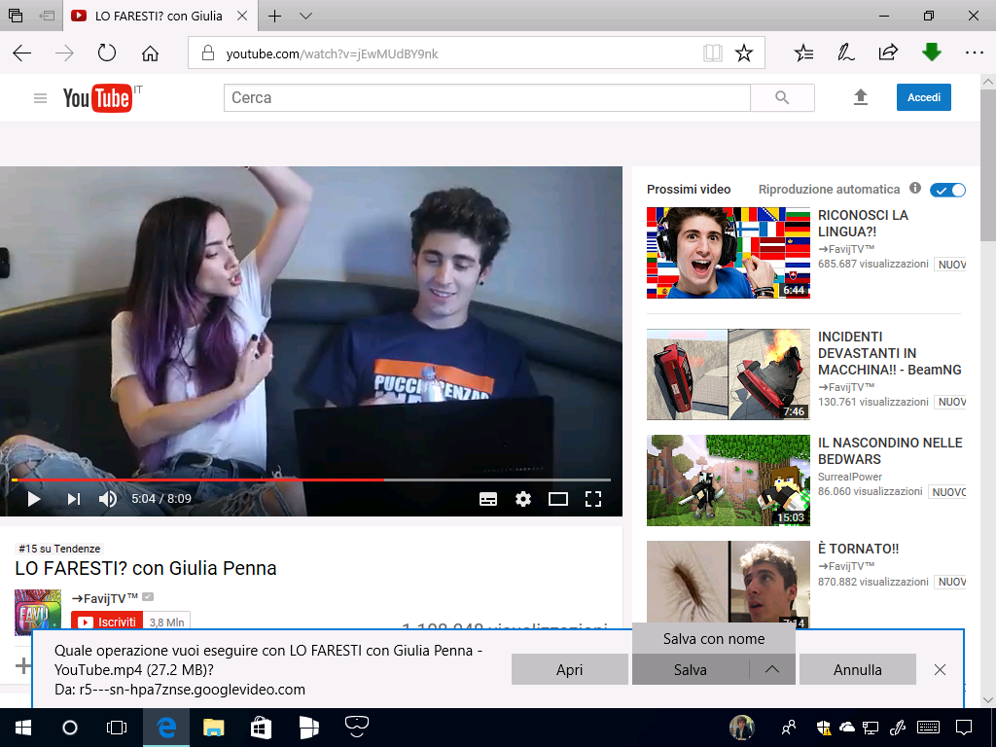Click the FavijTV channel avatar

pyautogui.click(x=38, y=613)
